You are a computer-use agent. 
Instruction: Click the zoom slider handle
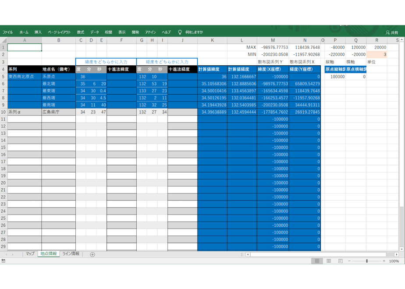point(367,261)
